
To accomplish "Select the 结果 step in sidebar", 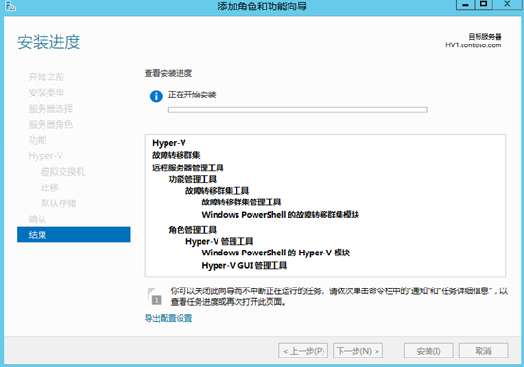I will click(x=74, y=235).
